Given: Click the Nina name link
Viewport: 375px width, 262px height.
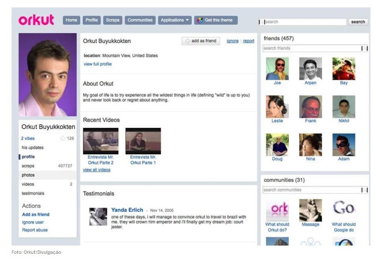Looking at the screenshot, I should click(x=310, y=159).
